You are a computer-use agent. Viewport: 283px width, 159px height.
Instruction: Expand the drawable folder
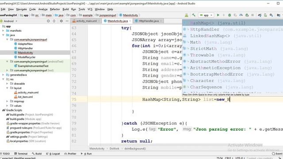tap(7, 83)
